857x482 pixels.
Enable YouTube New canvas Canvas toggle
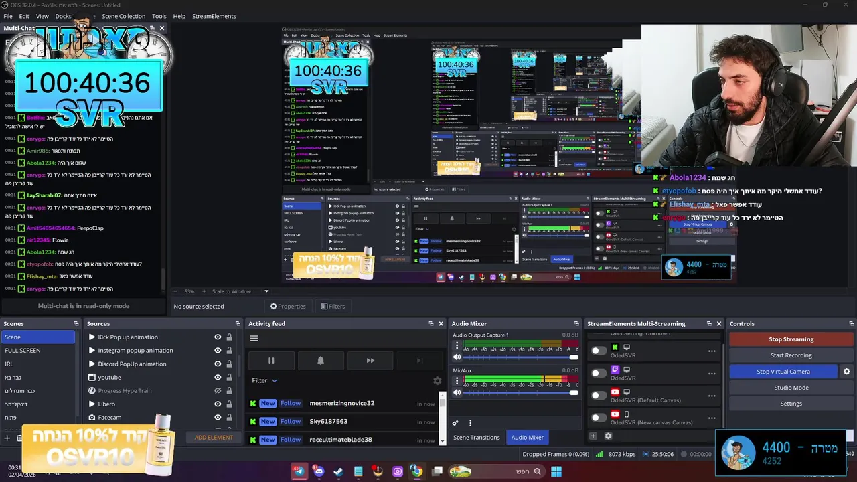click(598, 418)
